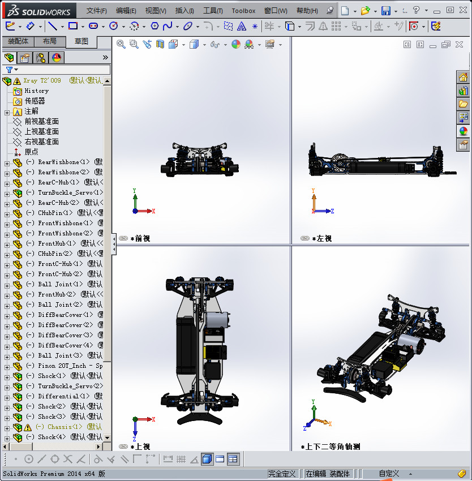Viewport: 472px width, 481px height.
Task: Toggle the Edit Appearance color ball
Action: (x=236, y=45)
